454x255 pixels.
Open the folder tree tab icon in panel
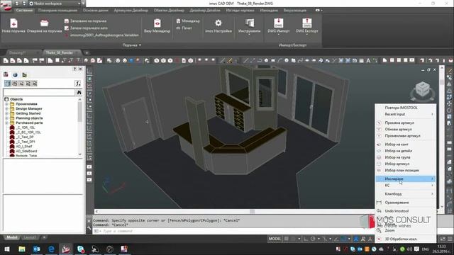(x=25, y=75)
